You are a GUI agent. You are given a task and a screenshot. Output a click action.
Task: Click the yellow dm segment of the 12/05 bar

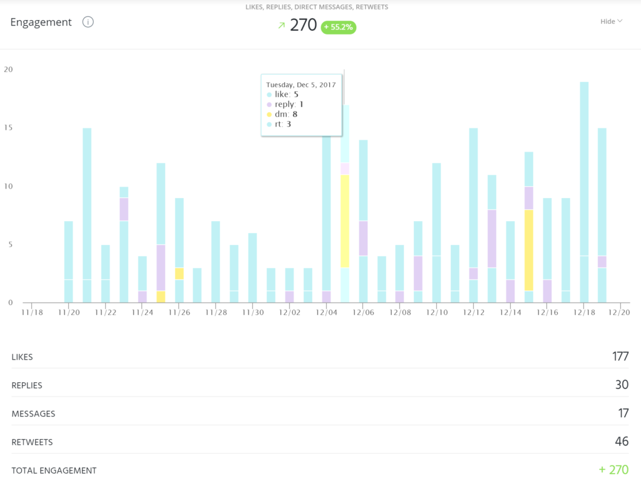(x=345, y=221)
